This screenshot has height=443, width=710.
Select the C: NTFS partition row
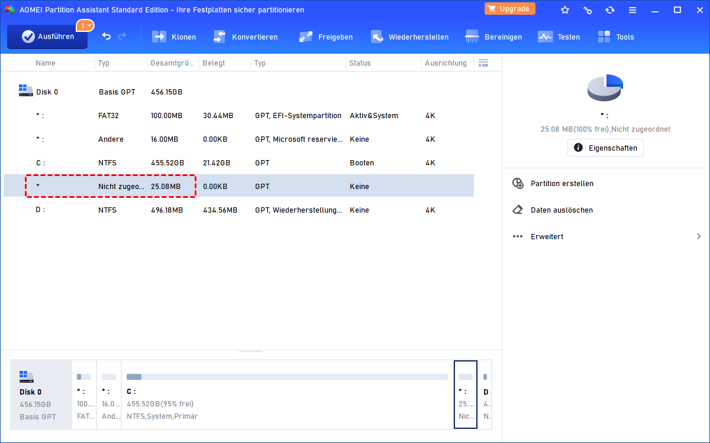(x=238, y=162)
